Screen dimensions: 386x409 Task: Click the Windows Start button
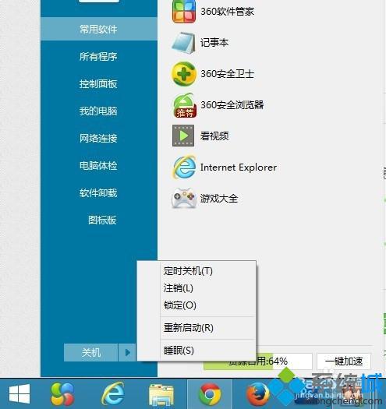pyautogui.click(x=19, y=394)
